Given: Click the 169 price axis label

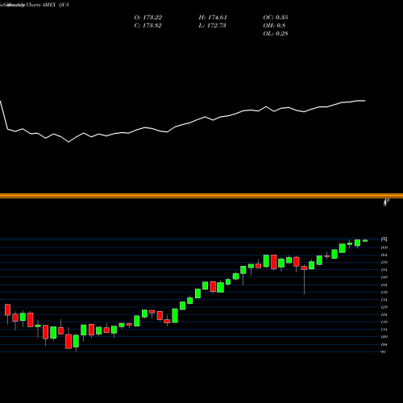Looking at the screenshot, I should click(x=384, y=247).
